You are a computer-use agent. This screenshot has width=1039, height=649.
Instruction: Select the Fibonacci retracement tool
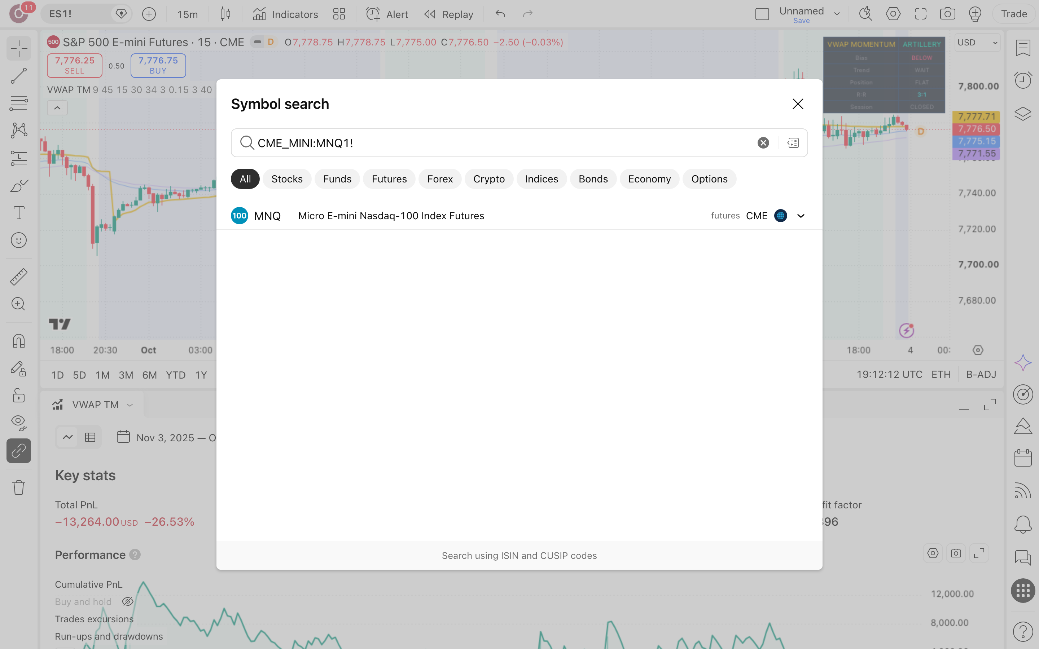pyautogui.click(x=18, y=103)
